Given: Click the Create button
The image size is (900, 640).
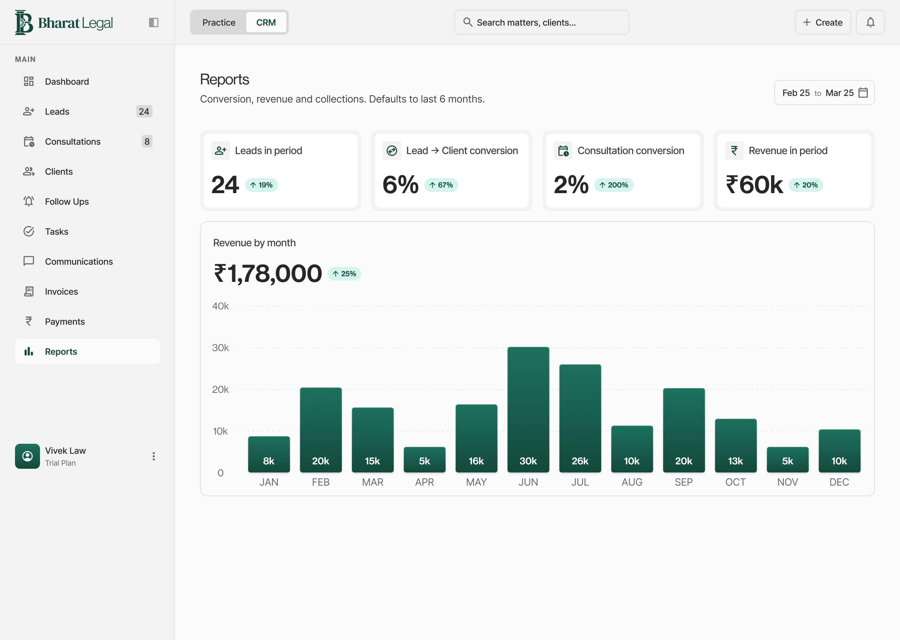Looking at the screenshot, I should pyautogui.click(x=823, y=22).
